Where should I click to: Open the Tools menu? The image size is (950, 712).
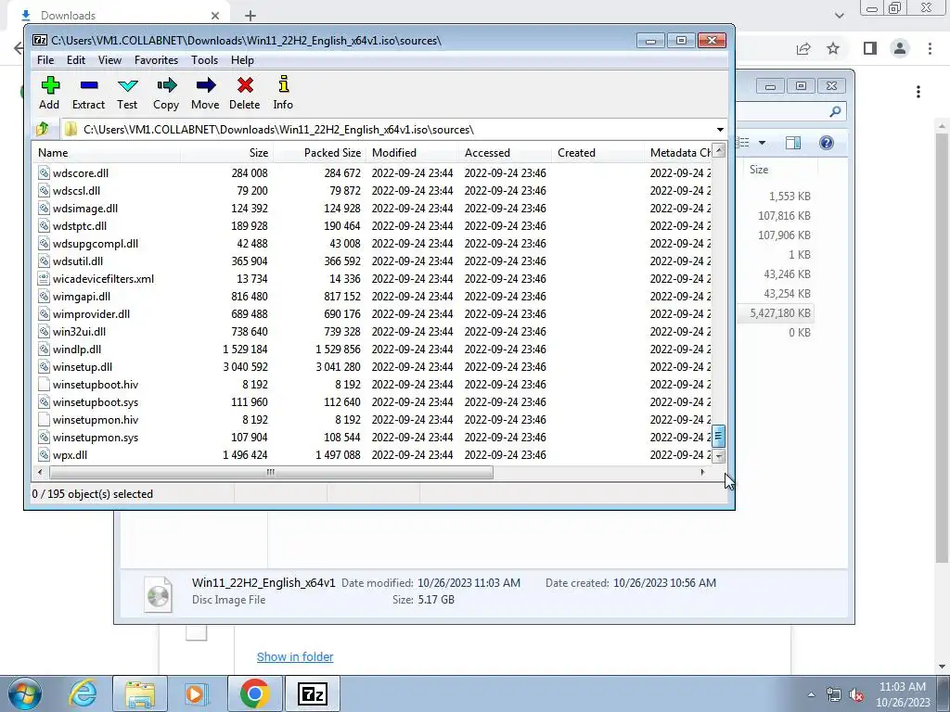[x=205, y=60]
